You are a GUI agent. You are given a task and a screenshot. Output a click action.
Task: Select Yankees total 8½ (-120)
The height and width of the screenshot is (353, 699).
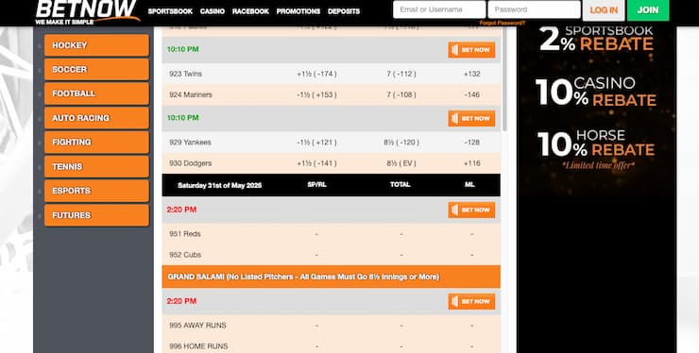coord(401,143)
